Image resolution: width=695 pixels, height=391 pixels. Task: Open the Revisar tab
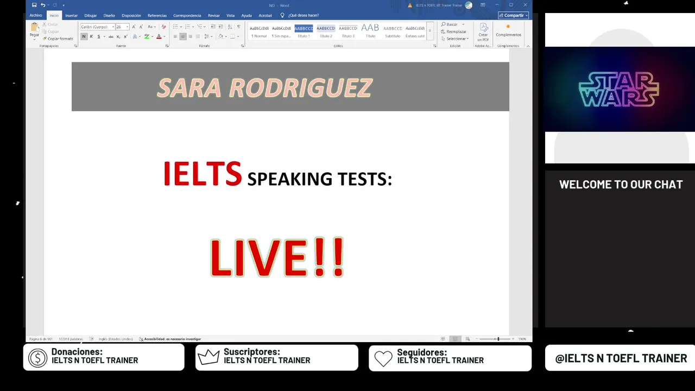tap(214, 15)
